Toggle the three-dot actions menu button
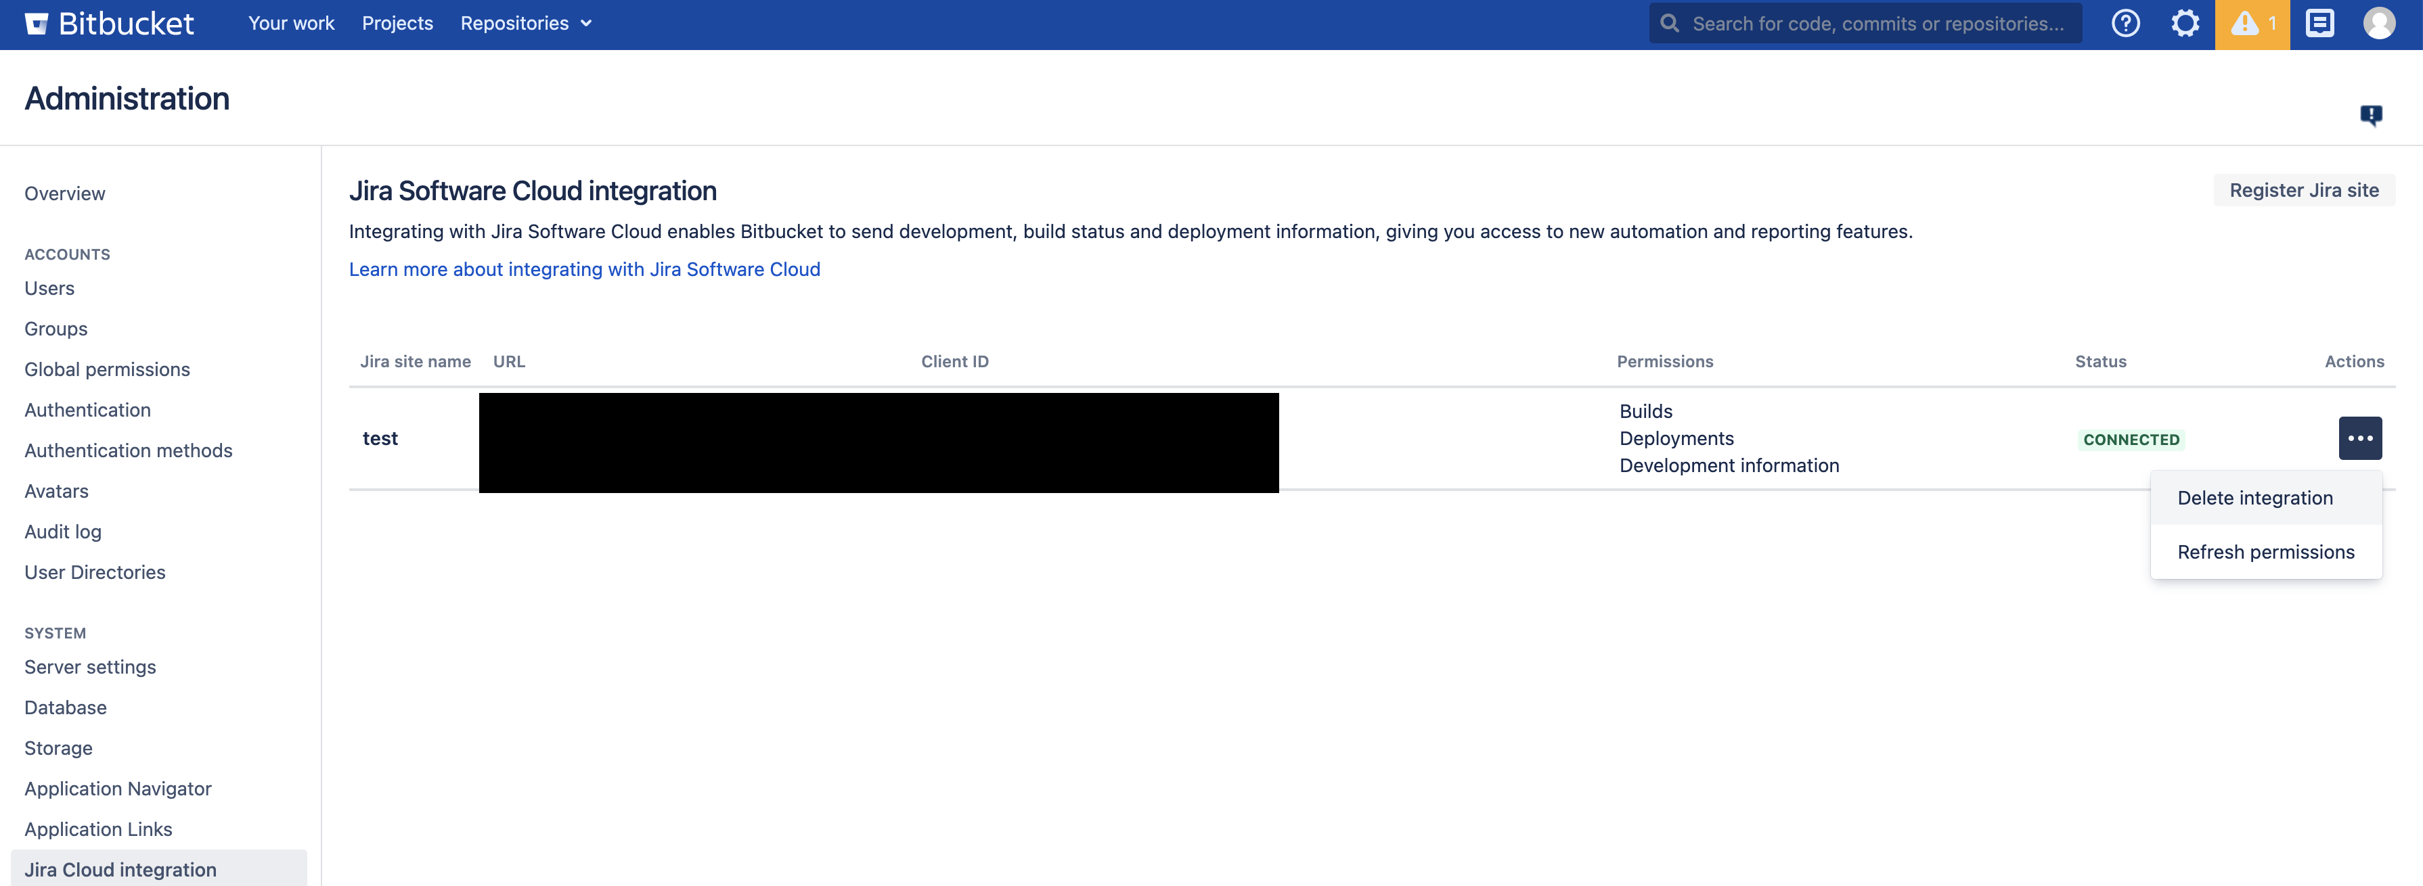 [x=2359, y=438]
